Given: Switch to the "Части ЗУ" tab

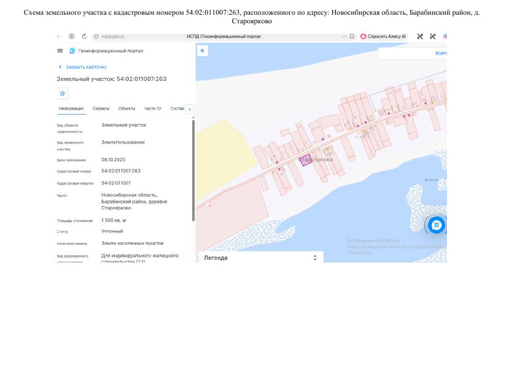Looking at the screenshot, I should pyautogui.click(x=153, y=109).
